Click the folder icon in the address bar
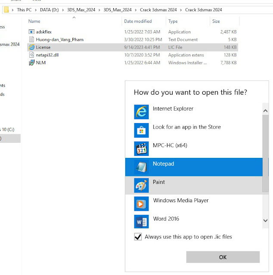Viewport: 273px width, 275px height. (6, 9)
